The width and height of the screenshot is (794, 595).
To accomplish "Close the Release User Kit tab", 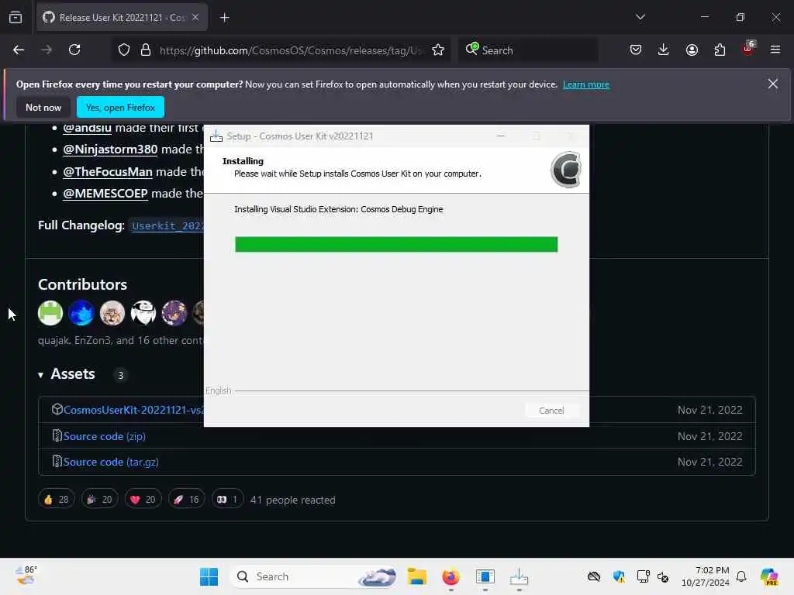I will tap(195, 17).
